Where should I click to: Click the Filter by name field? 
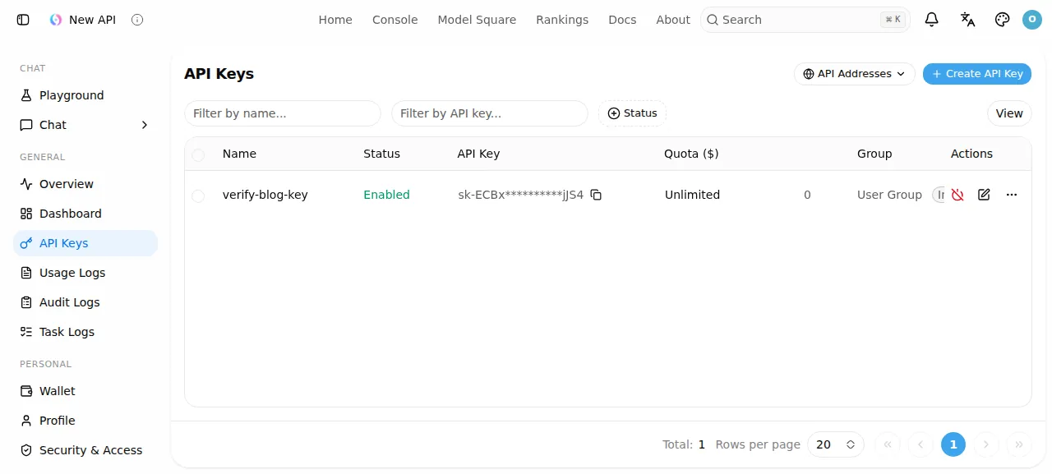(283, 113)
